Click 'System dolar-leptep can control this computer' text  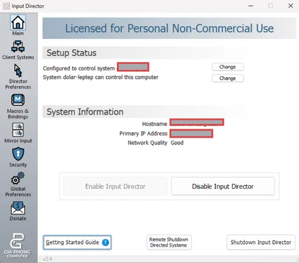pyautogui.click(x=100, y=77)
